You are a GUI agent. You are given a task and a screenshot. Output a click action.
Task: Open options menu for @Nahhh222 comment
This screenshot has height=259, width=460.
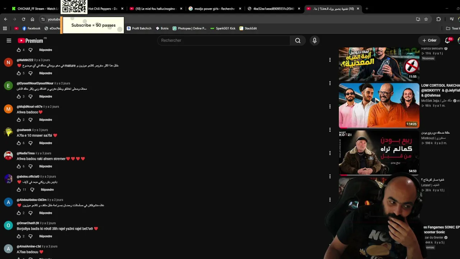330,60
